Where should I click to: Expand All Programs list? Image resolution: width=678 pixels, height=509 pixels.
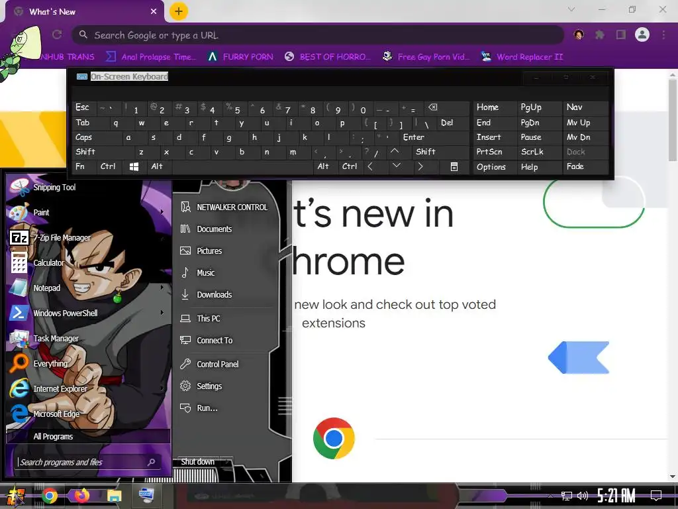pos(88,436)
